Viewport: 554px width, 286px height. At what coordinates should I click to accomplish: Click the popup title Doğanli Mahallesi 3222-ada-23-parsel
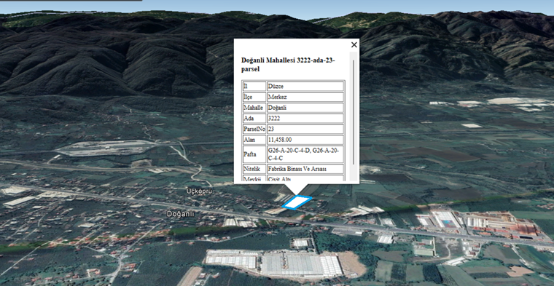[x=288, y=65]
